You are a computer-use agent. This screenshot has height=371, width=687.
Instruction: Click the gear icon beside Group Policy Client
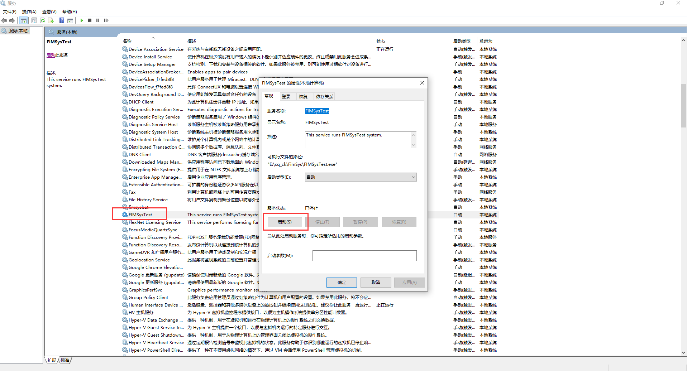(x=125, y=297)
